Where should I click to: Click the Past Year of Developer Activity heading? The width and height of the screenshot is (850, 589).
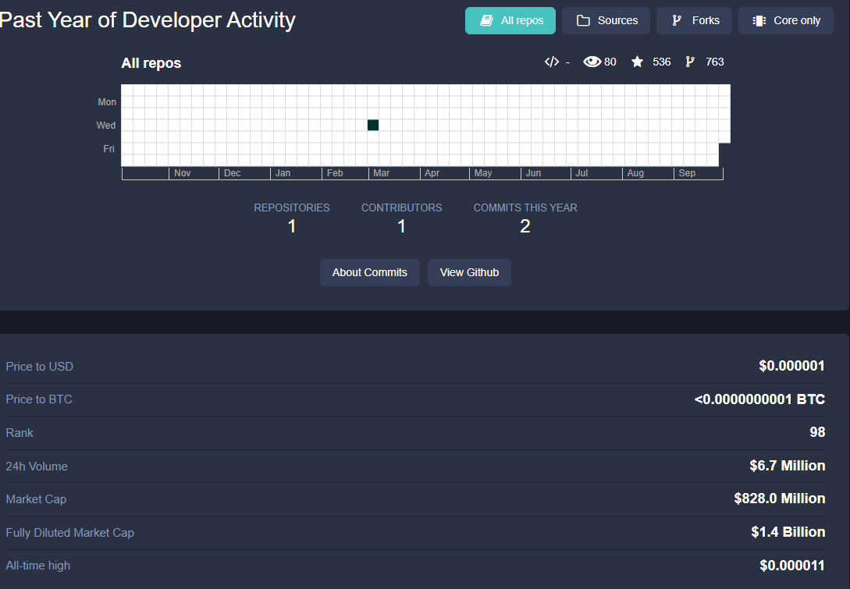point(148,20)
